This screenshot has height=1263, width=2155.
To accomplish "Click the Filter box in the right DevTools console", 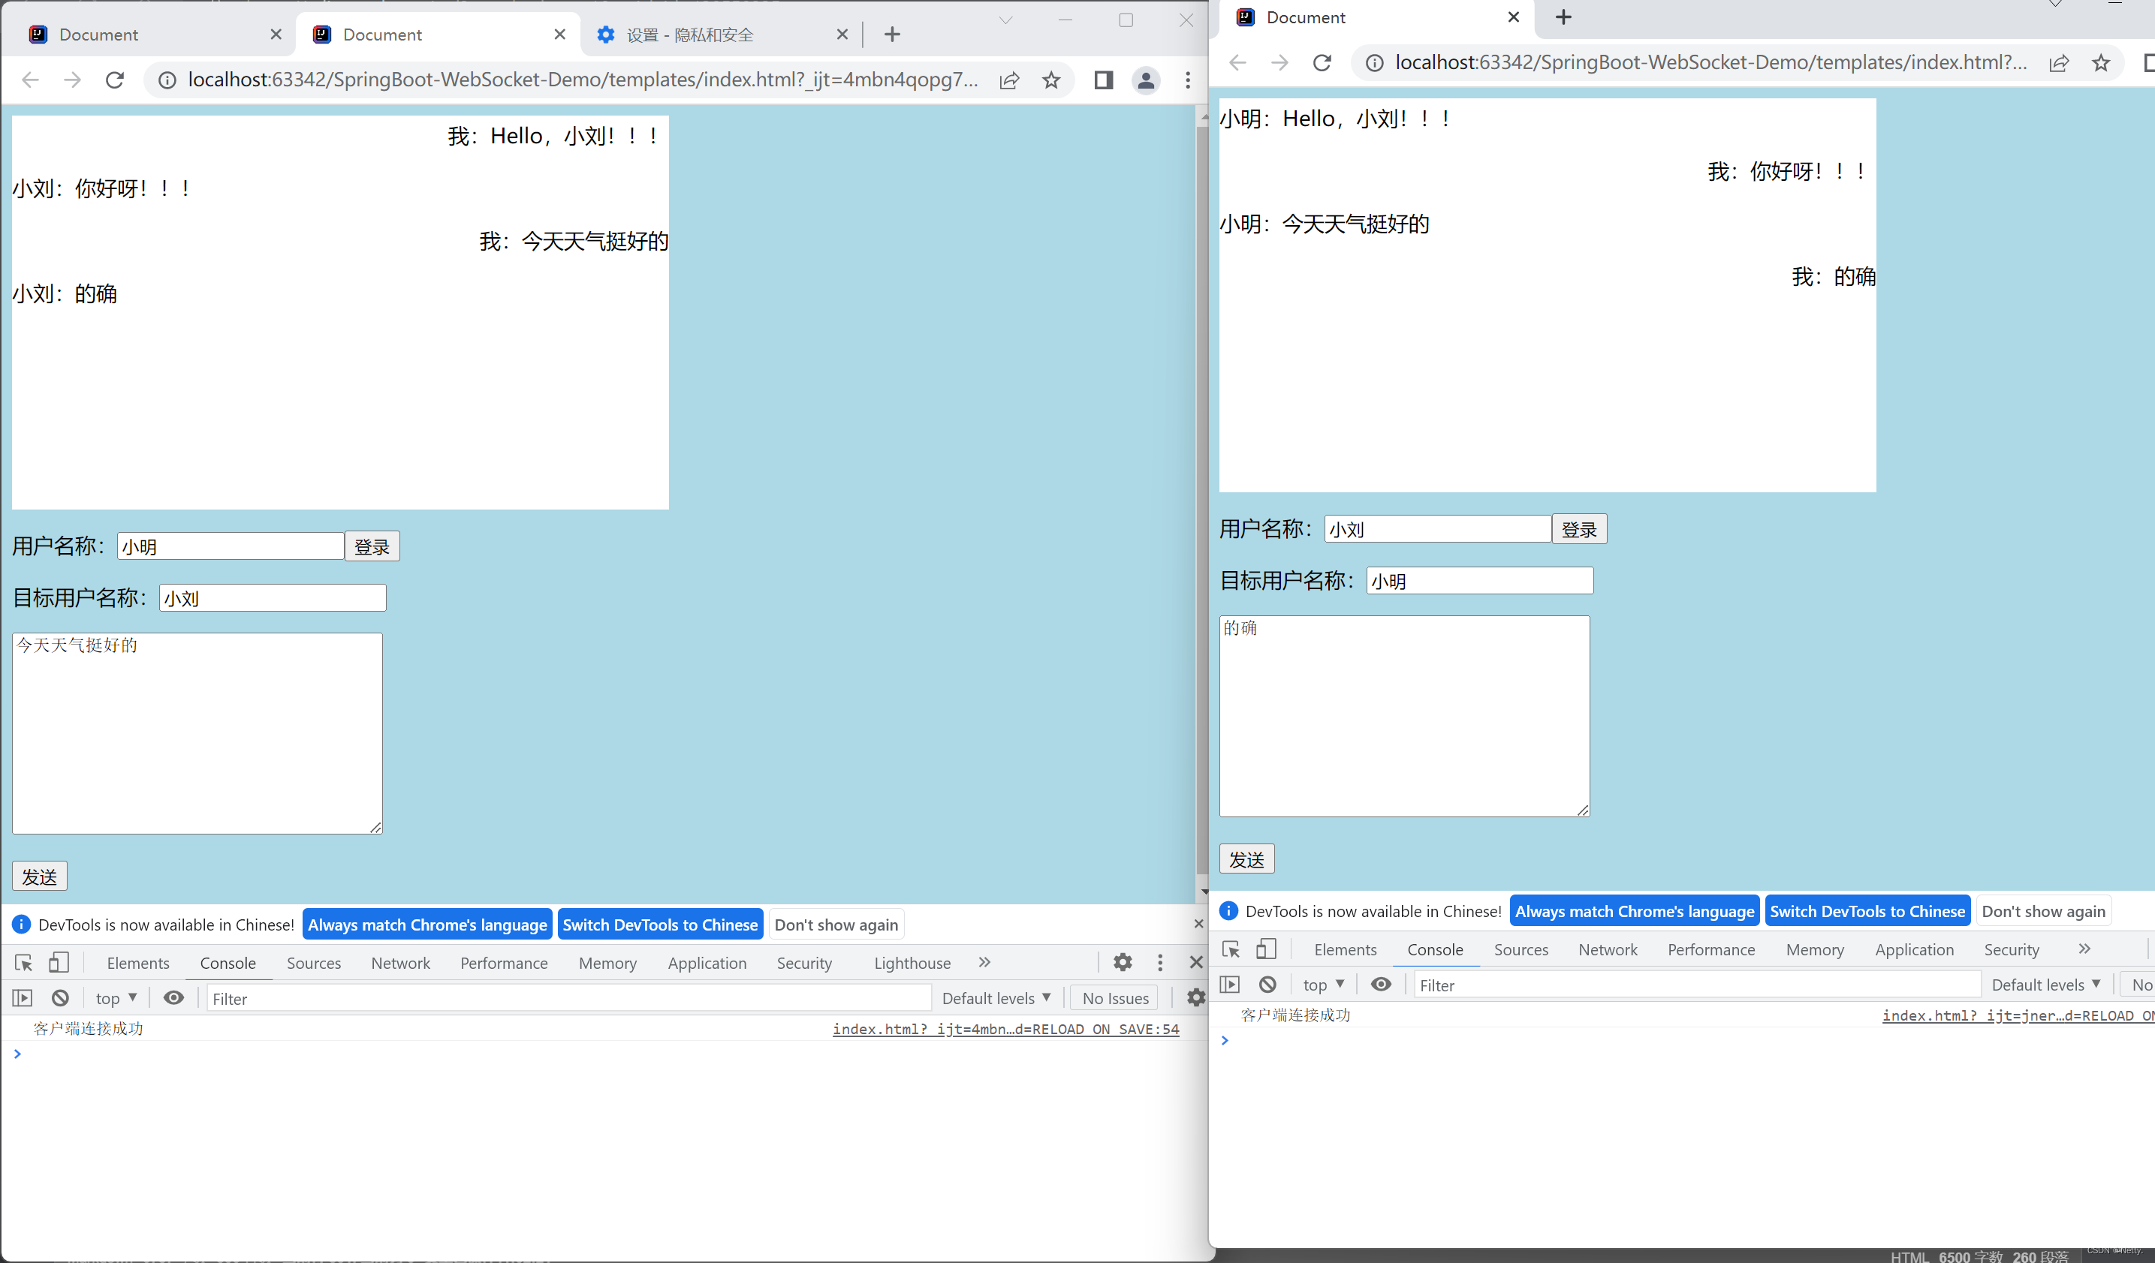I will coord(1698,985).
